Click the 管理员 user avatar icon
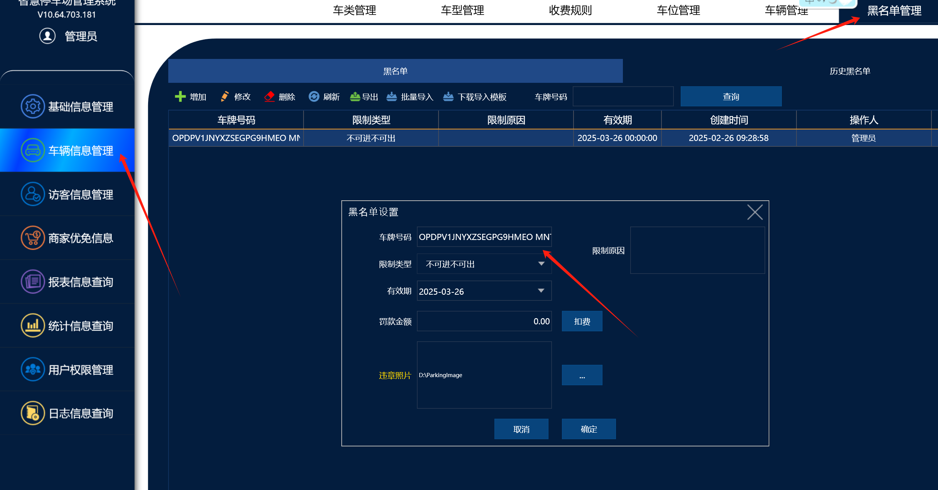 click(47, 36)
